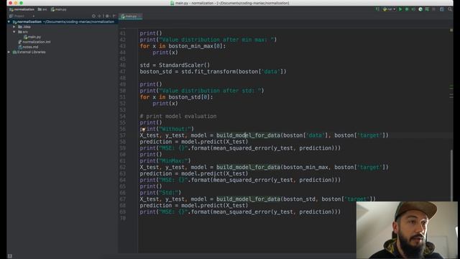Click the inspection status indicator atop scrollbar
Viewport: 460px width, 259px height.
(451, 30)
